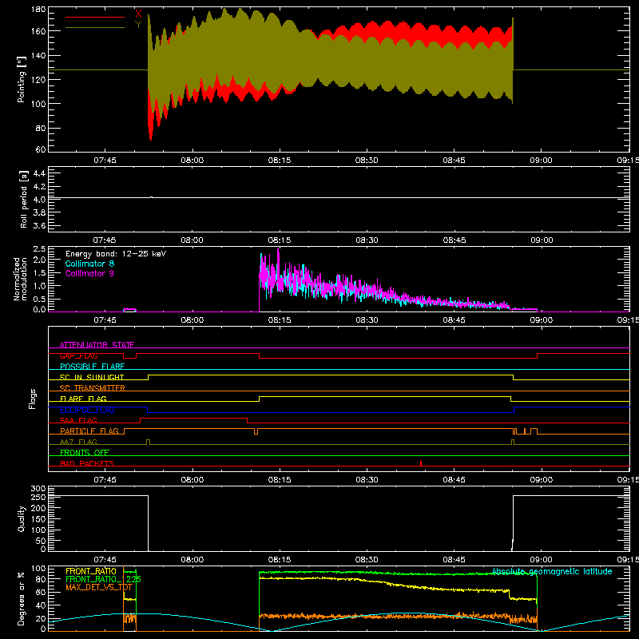Click the 2.5 tick on modulation axis
The image size is (639, 639).
(x=39, y=249)
